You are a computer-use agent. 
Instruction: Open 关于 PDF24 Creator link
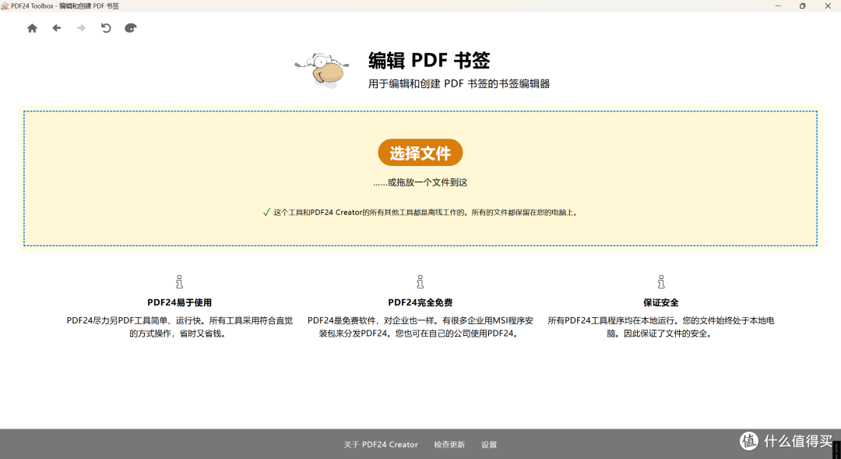point(381,444)
